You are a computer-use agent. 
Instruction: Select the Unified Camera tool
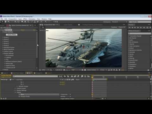click(x=15, y=22)
